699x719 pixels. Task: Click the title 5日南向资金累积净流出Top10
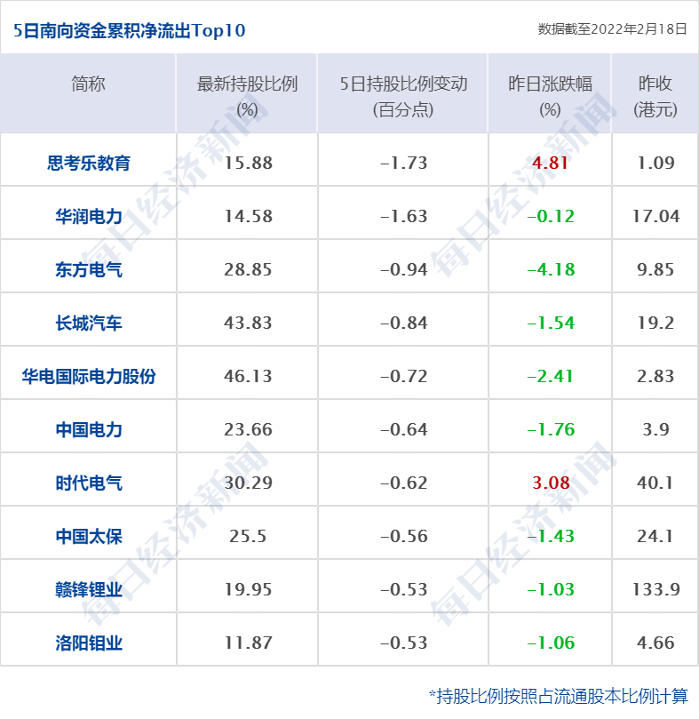pos(130,31)
